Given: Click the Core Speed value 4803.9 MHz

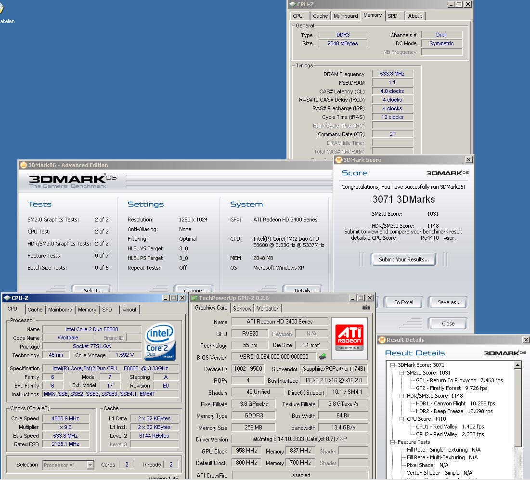Looking at the screenshot, I should pos(65,418).
